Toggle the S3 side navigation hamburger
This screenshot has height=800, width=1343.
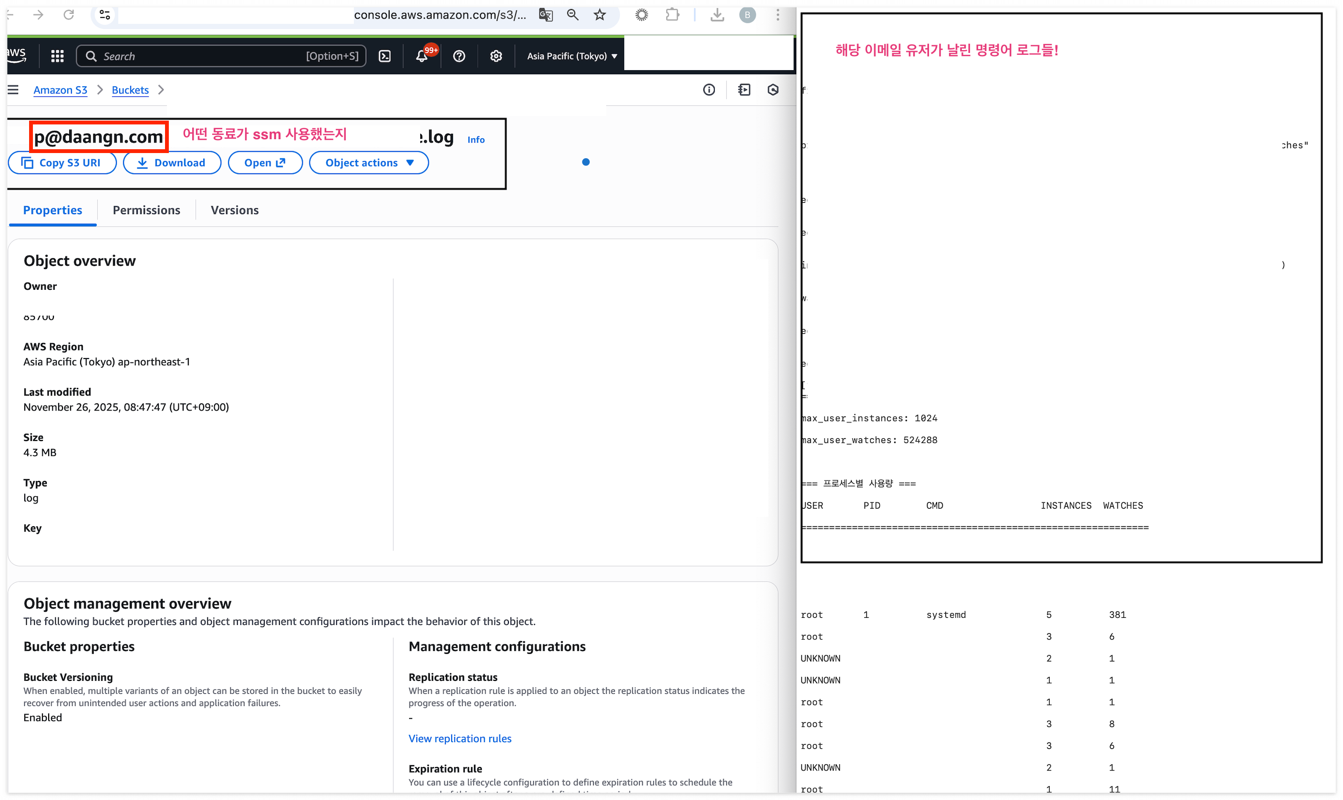13,90
